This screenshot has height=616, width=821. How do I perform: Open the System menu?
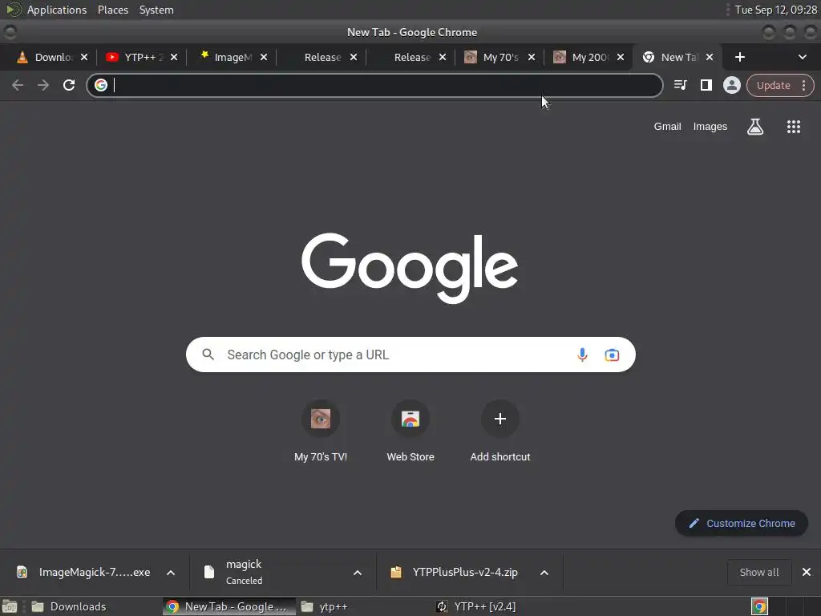(x=156, y=10)
